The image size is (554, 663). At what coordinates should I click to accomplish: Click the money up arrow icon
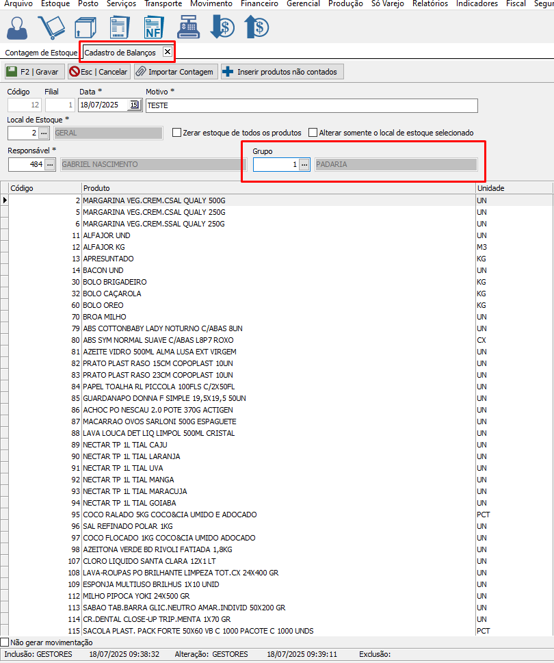coord(256,27)
